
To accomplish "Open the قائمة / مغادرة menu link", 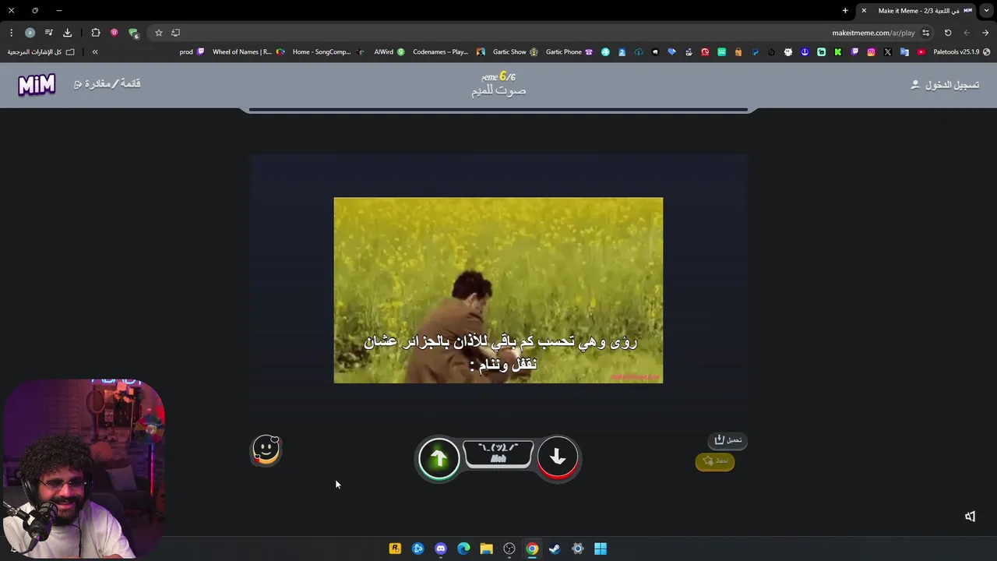I will 107,83.
